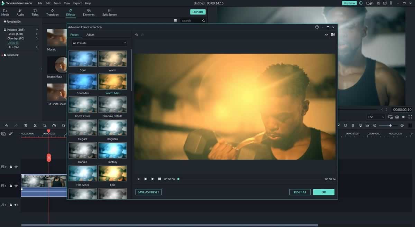415x227 pixels.
Task: Toggle the preview eye icon in the color dialog
Action: pyautogui.click(x=326, y=35)
